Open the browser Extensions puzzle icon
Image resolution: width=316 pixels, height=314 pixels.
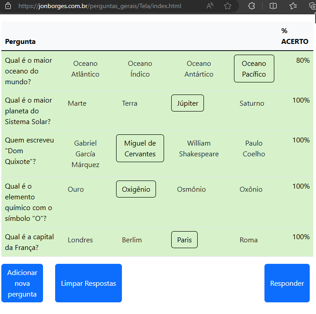[x=251, y=6]
